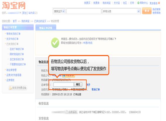This screenshot has width=166, height=121.
Task: Click the 确定 confirm button
Action: [78, 84]
